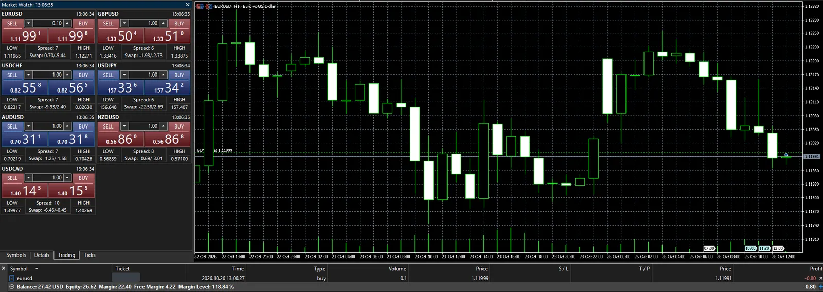Click the USDCHF BUY button
This screenshot has height=292, width=823.
pos(83,75)
